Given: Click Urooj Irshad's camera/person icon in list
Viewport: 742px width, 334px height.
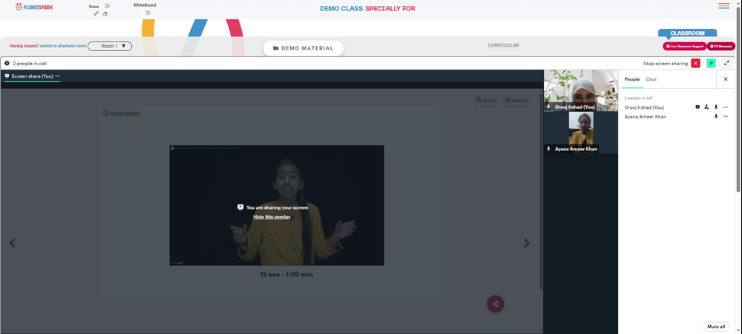Looking at the screenshot, I should click(x=706, y=107).
